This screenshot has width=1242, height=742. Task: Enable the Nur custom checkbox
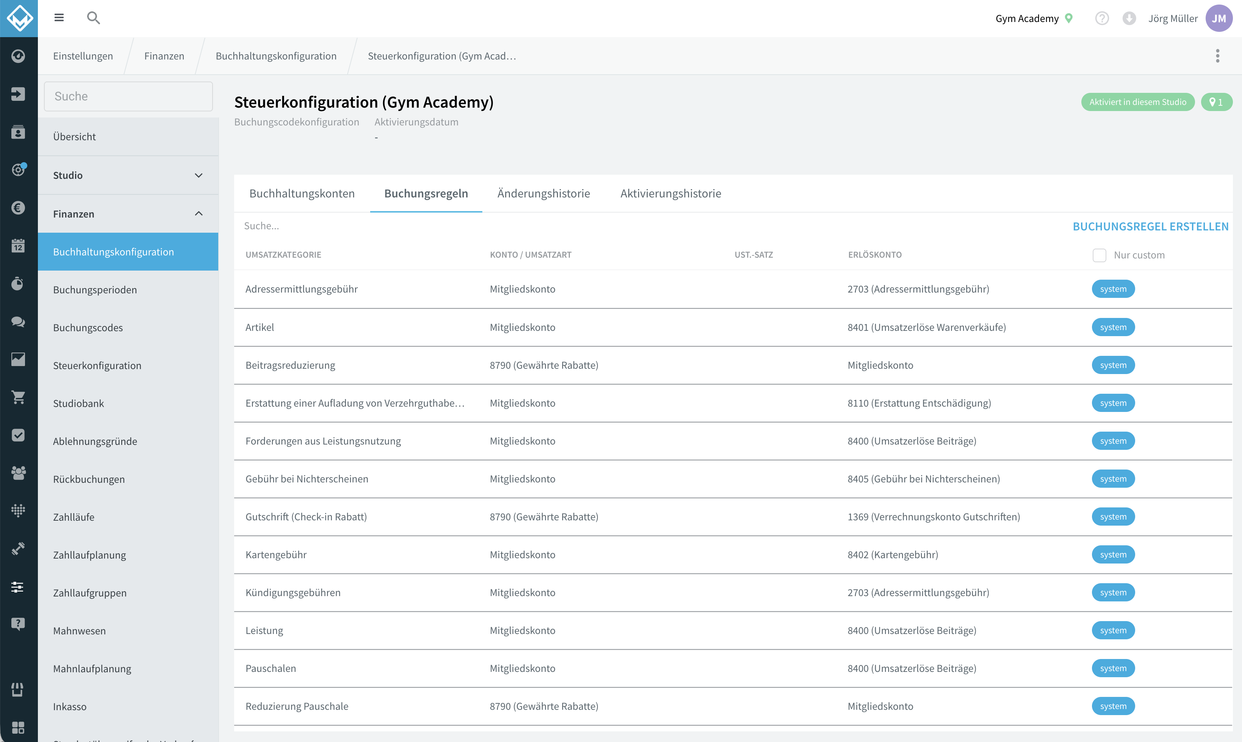(1099, 255)
